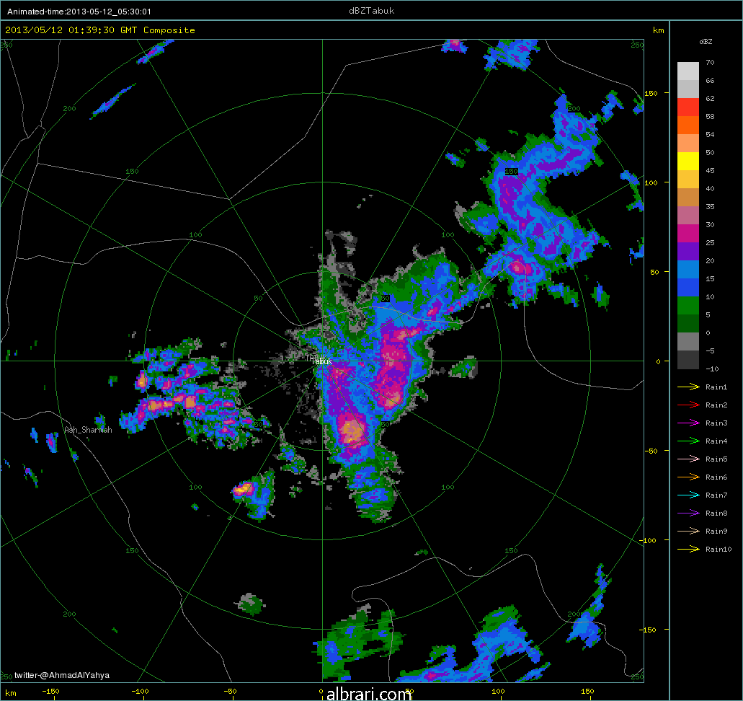Click the red 58–62 dBZ legend band
Screen dimensions: 743x701
tap(688, 107)
